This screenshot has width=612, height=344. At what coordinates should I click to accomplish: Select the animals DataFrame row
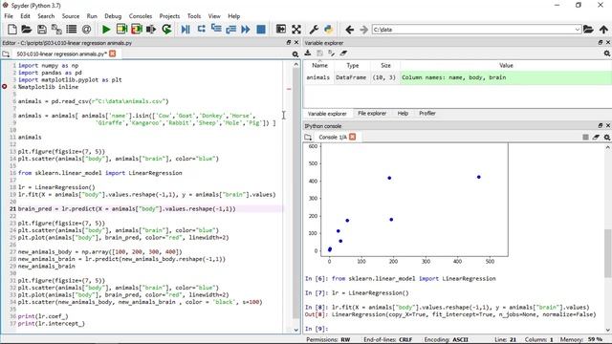(x=457, y=77)
